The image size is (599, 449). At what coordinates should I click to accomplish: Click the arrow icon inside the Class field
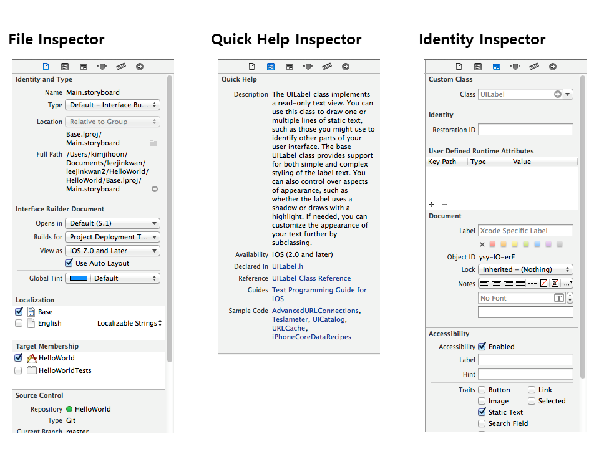557,94
